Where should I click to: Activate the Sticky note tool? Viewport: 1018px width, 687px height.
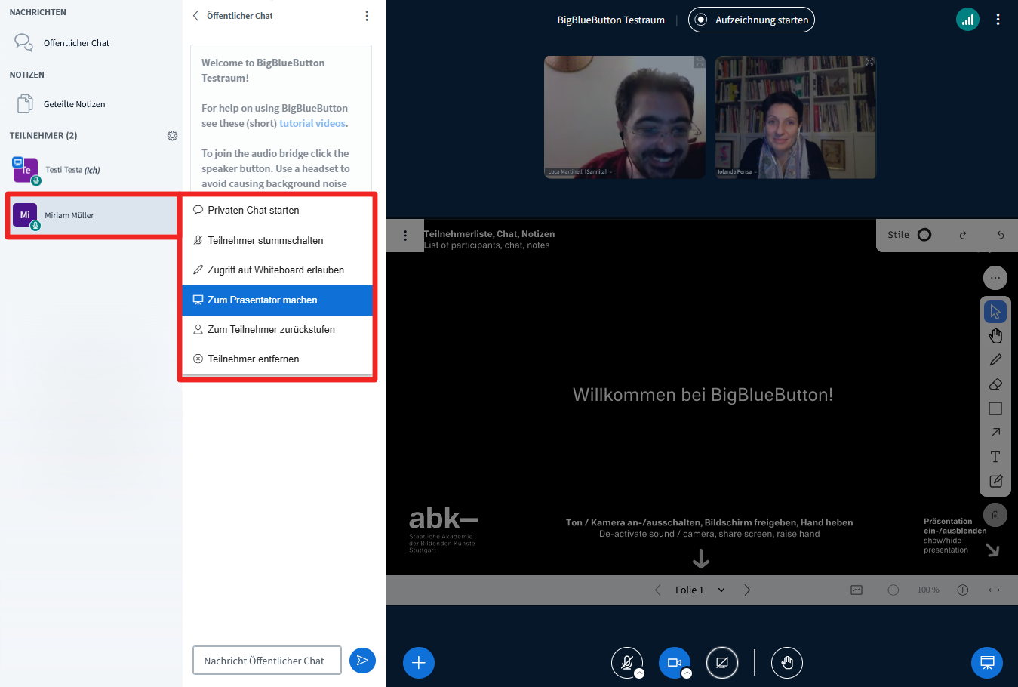pos(995,481)
